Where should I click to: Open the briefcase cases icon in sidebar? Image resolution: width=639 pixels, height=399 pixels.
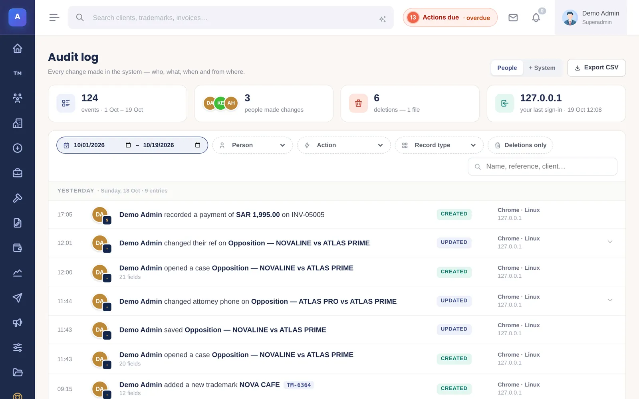click(17, 173)
